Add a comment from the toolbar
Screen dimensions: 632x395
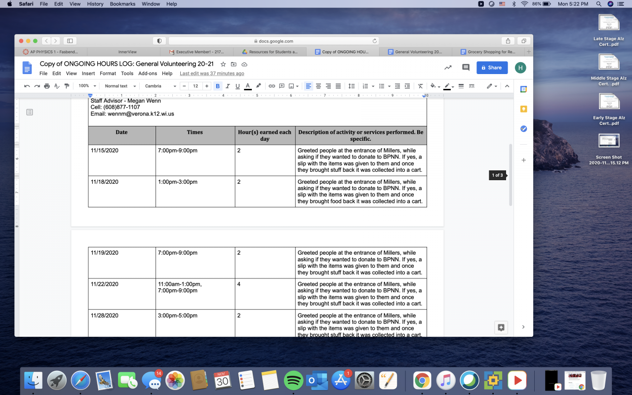pos(282,86)
